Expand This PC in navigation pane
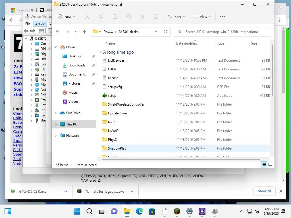This screenshot has height=218, width=291. pyautogui.click(x=56, y=124)
